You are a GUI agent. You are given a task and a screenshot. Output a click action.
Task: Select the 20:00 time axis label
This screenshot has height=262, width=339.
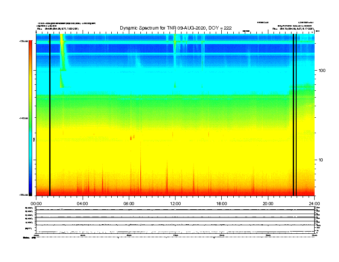(268, 204)
